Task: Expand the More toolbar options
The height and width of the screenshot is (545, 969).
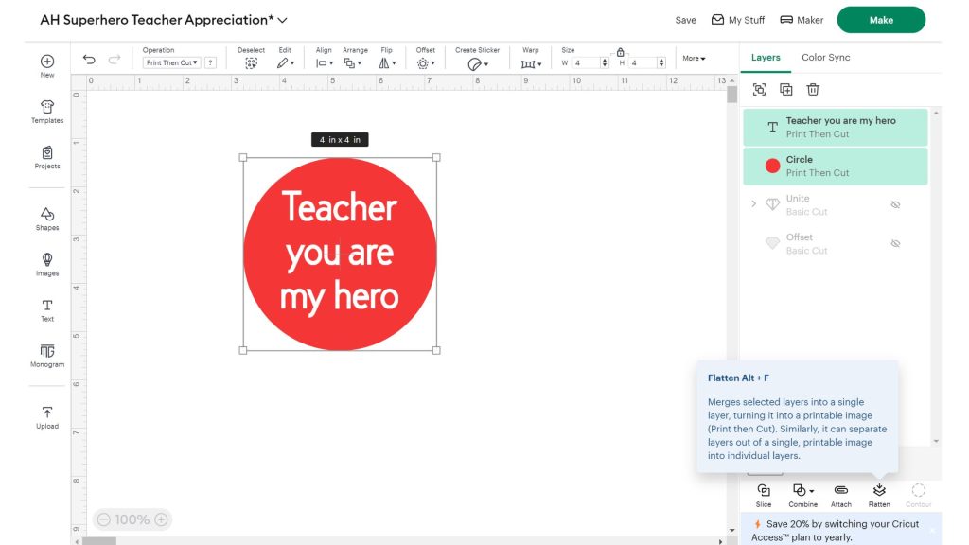Action: point(694,58)
